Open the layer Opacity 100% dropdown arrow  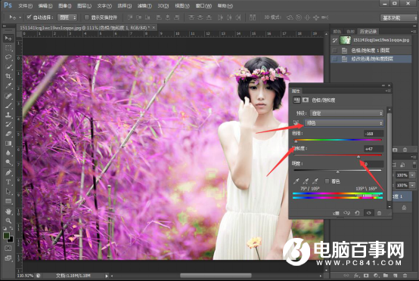[x=413, y=175]
